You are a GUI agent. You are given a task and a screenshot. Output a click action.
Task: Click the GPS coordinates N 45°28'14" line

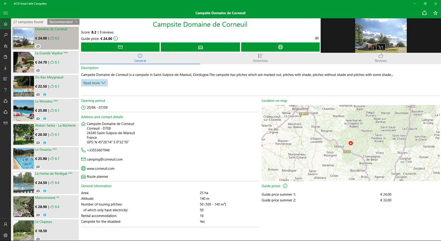108,142
